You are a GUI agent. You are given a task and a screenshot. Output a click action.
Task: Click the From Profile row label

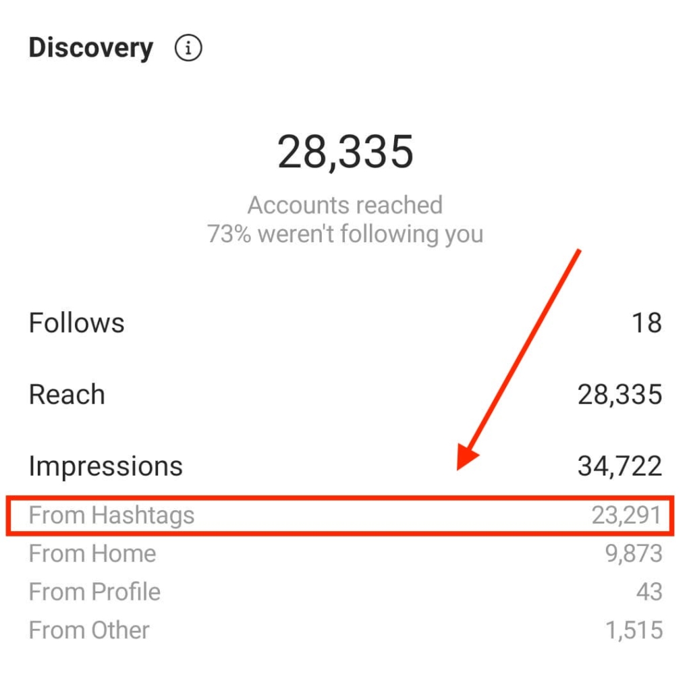94,592
